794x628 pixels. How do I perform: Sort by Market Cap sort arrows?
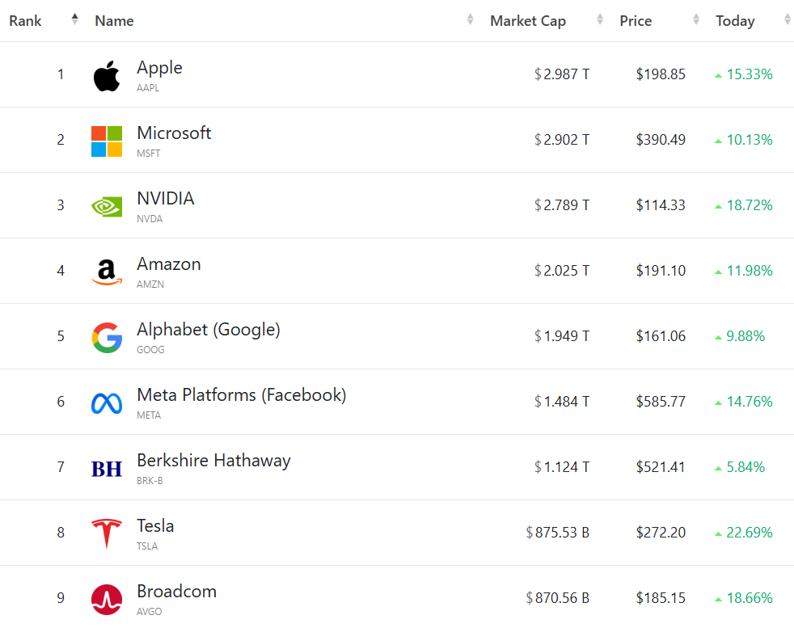[600, 20]
